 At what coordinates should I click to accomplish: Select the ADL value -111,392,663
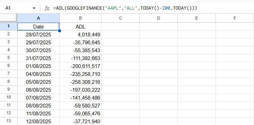[81, 58]
